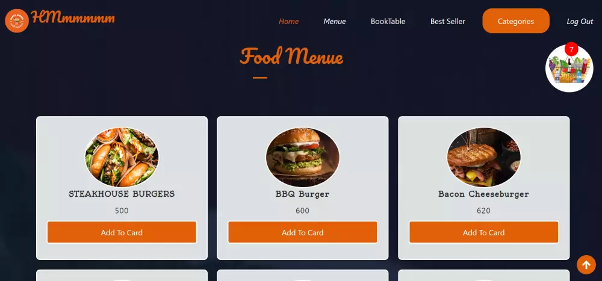Click the Bacon Cheeseburger item name
602x281 pixels.
pos(484,194)
